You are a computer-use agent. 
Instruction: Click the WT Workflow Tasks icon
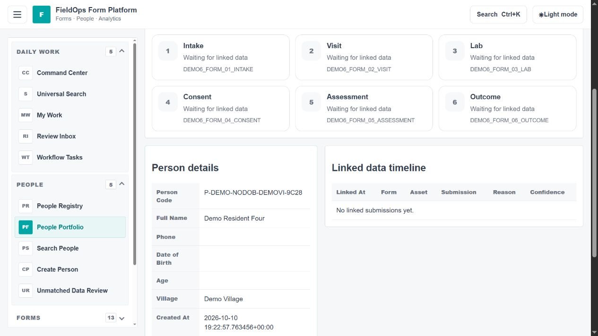[x=26, y=158]
